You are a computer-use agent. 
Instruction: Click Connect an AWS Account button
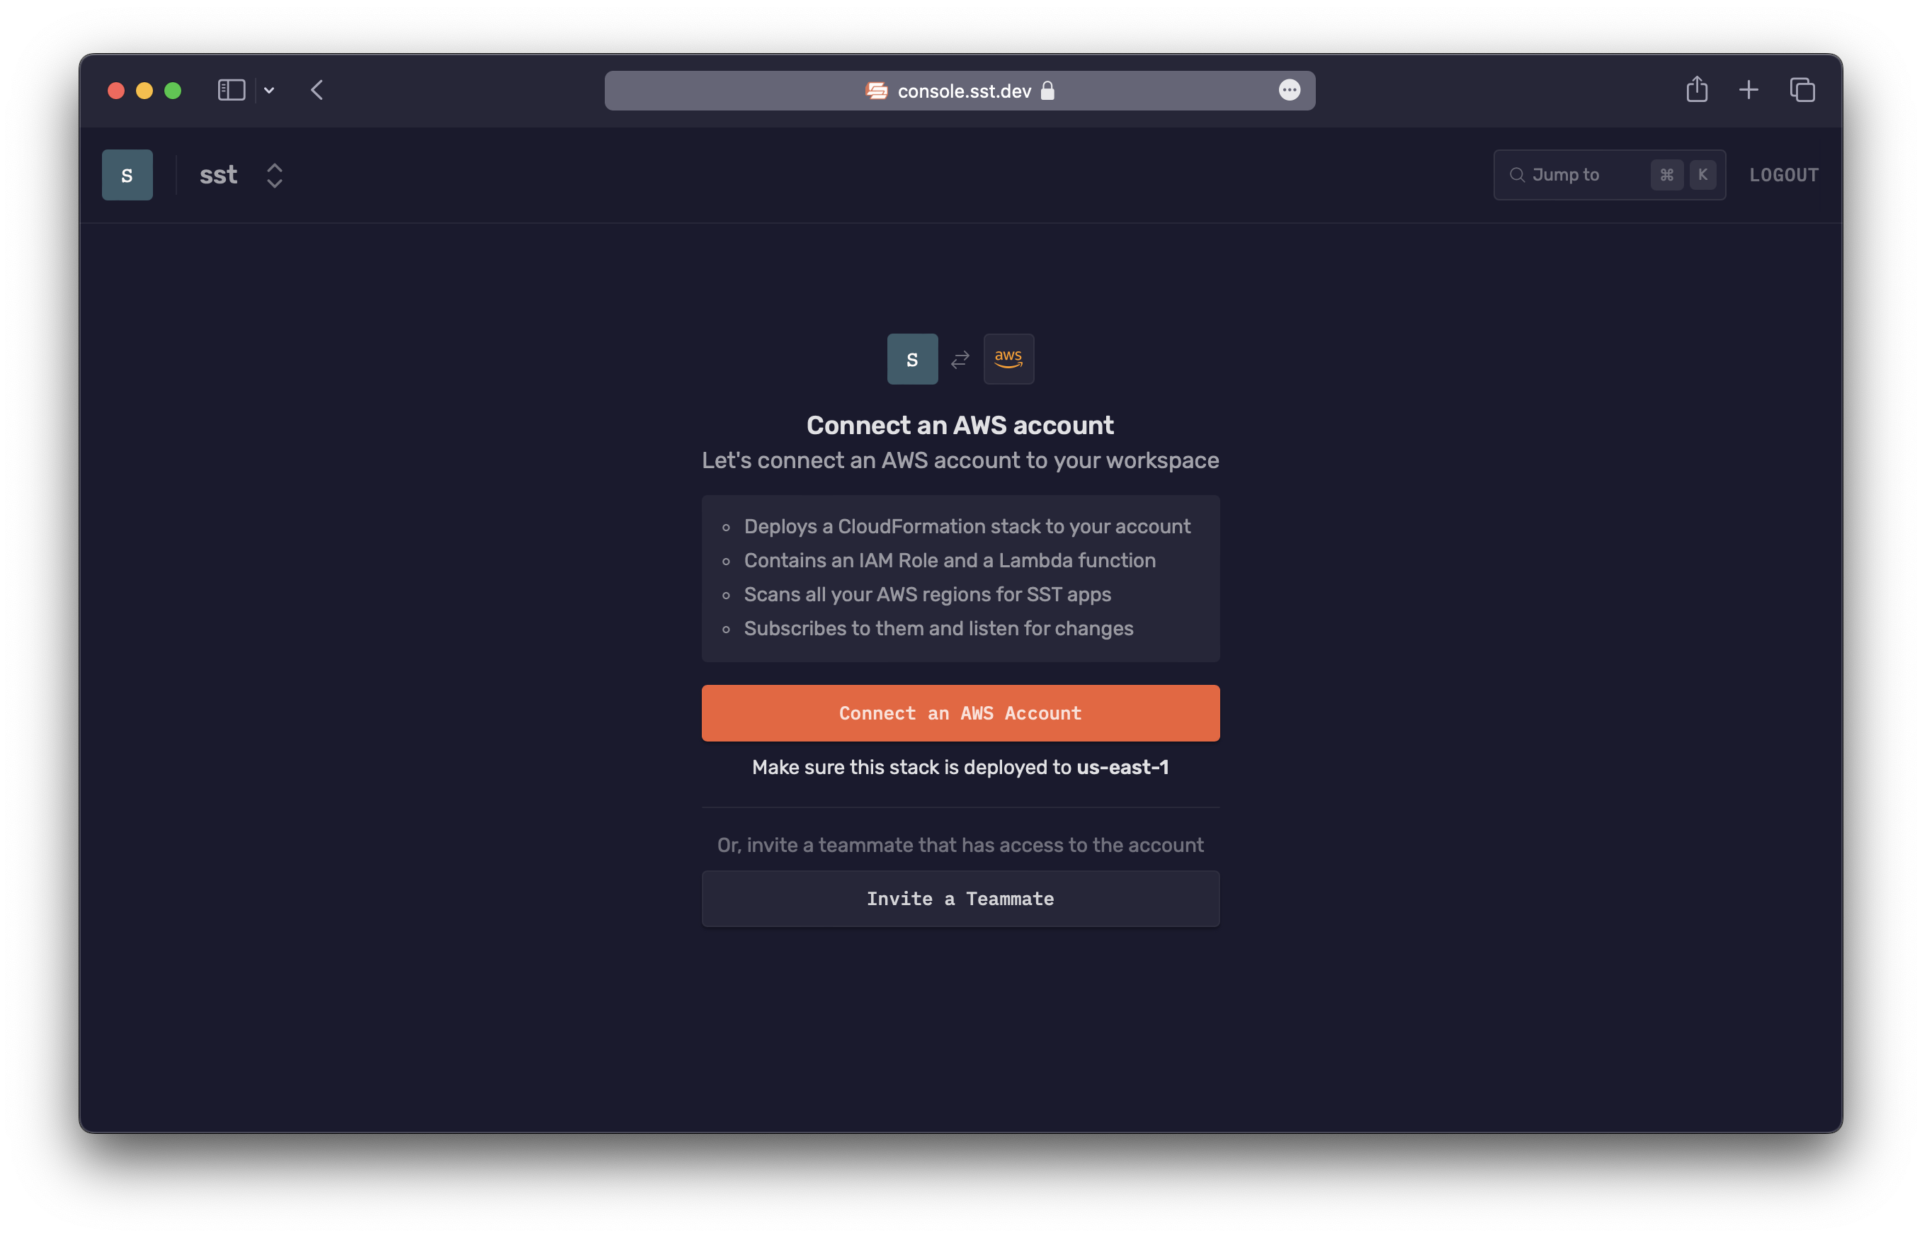pos(961,712)
